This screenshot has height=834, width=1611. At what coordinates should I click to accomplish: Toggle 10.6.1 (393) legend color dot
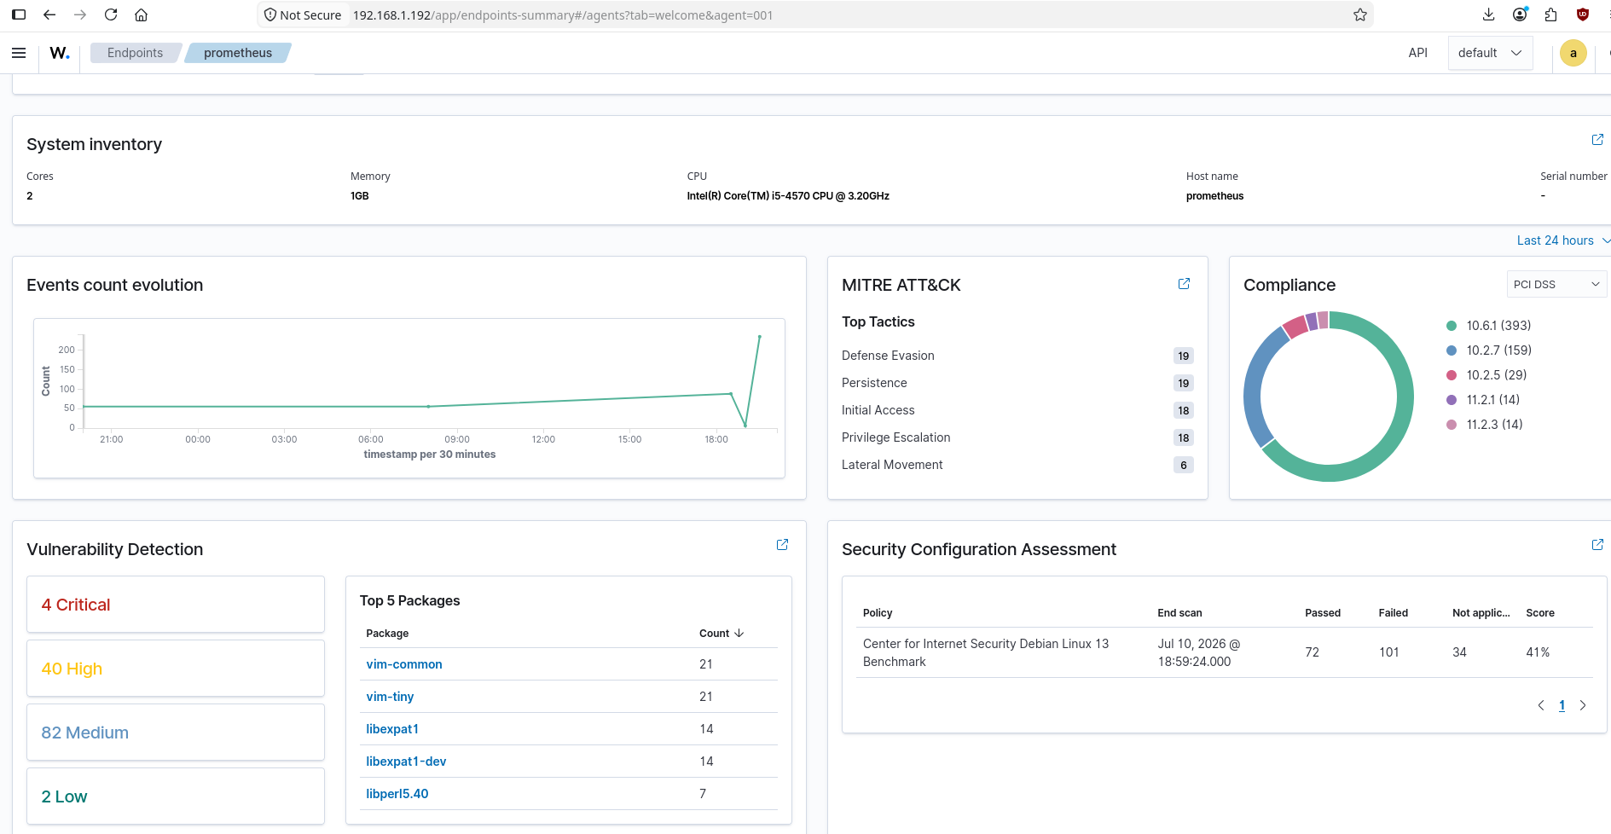pyautogui.click(x=1452, y=326)
